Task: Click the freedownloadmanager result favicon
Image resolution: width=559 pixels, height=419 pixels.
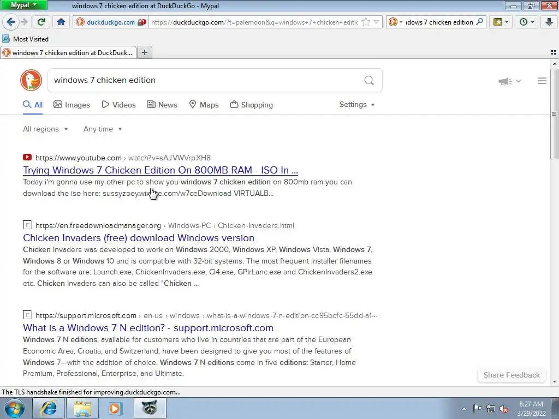Action: coord(27,225)
